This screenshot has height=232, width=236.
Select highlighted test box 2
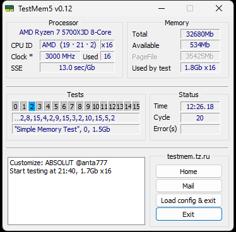click(32, 107)
